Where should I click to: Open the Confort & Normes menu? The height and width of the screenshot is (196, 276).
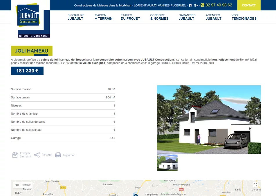159,17
